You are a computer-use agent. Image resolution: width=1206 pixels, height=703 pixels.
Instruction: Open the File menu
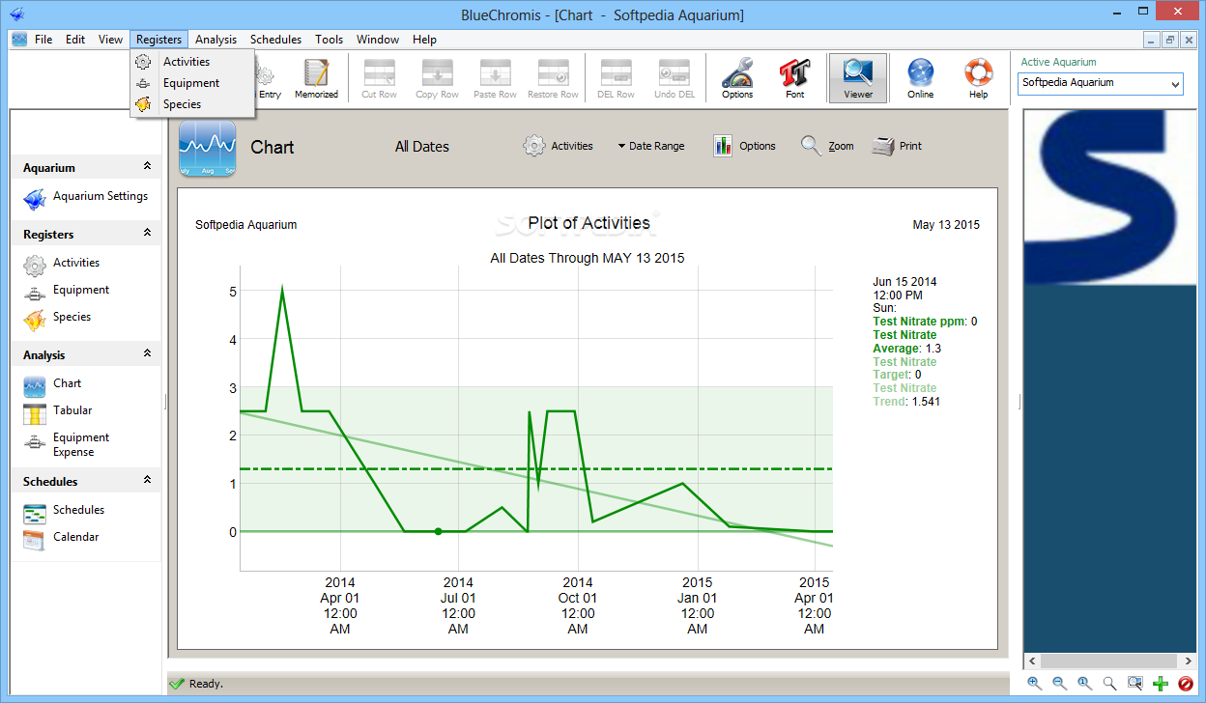tap(43, 40)
